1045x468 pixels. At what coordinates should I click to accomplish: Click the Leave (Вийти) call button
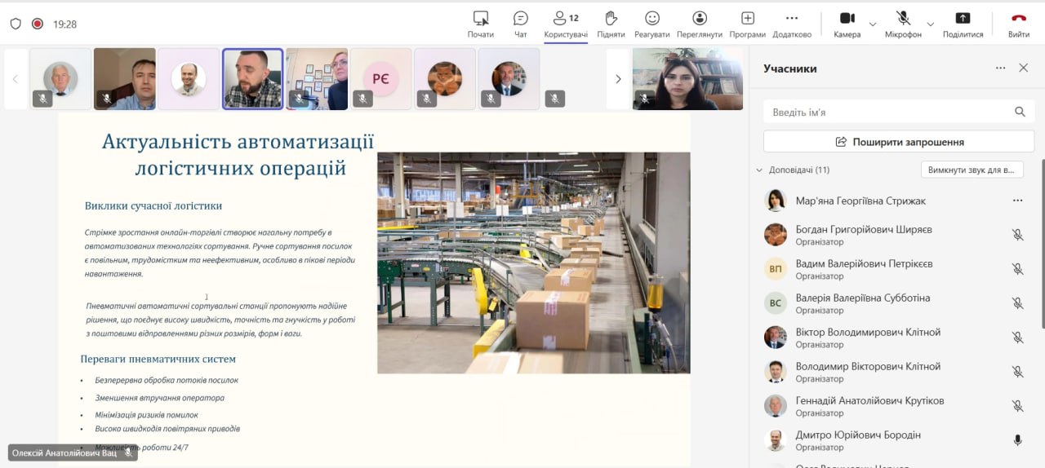pos(1018,24)
